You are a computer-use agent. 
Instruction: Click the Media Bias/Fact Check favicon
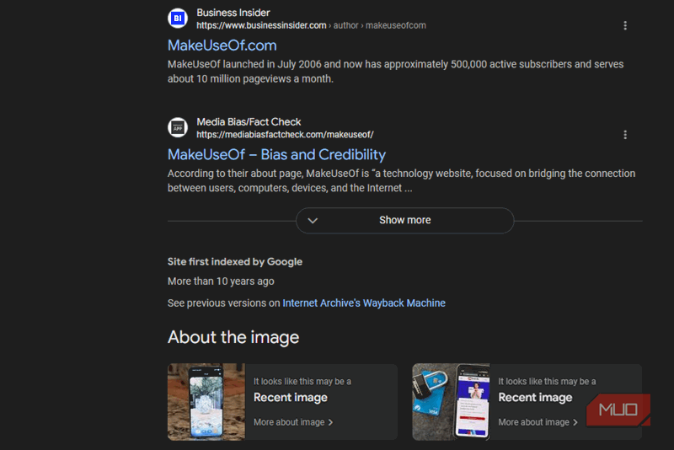click(178, 127)
